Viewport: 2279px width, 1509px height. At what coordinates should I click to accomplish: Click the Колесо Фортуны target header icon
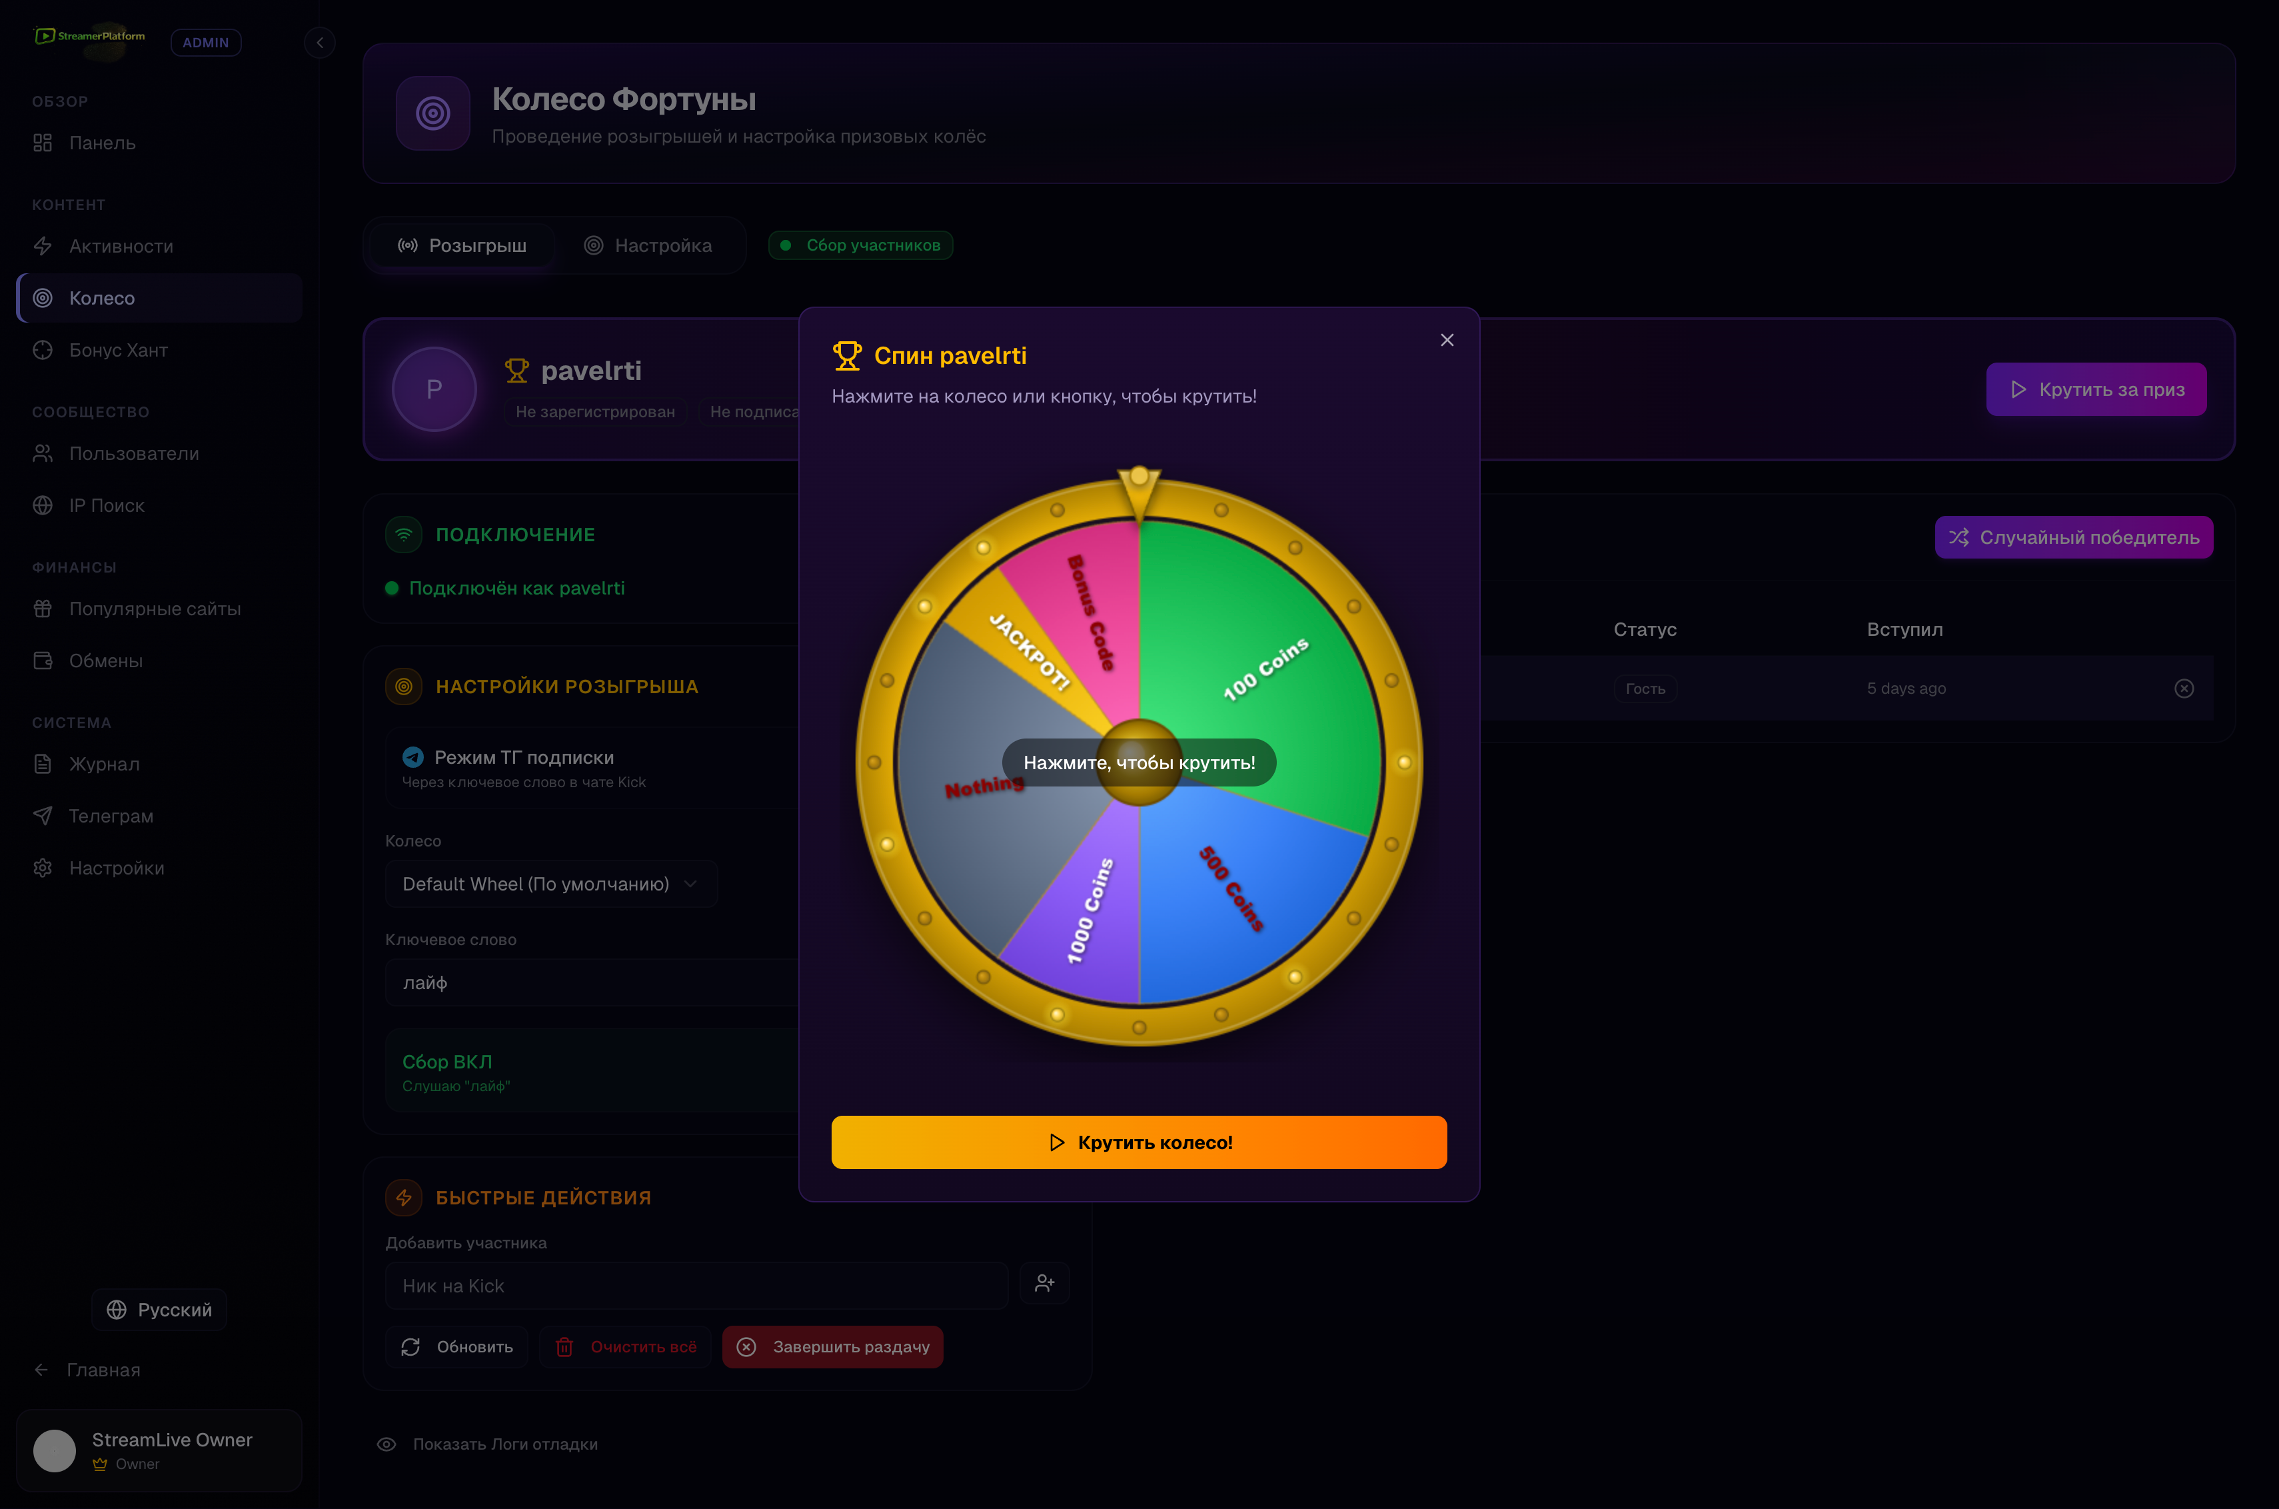pyautogui.click(x=433, y=113)
